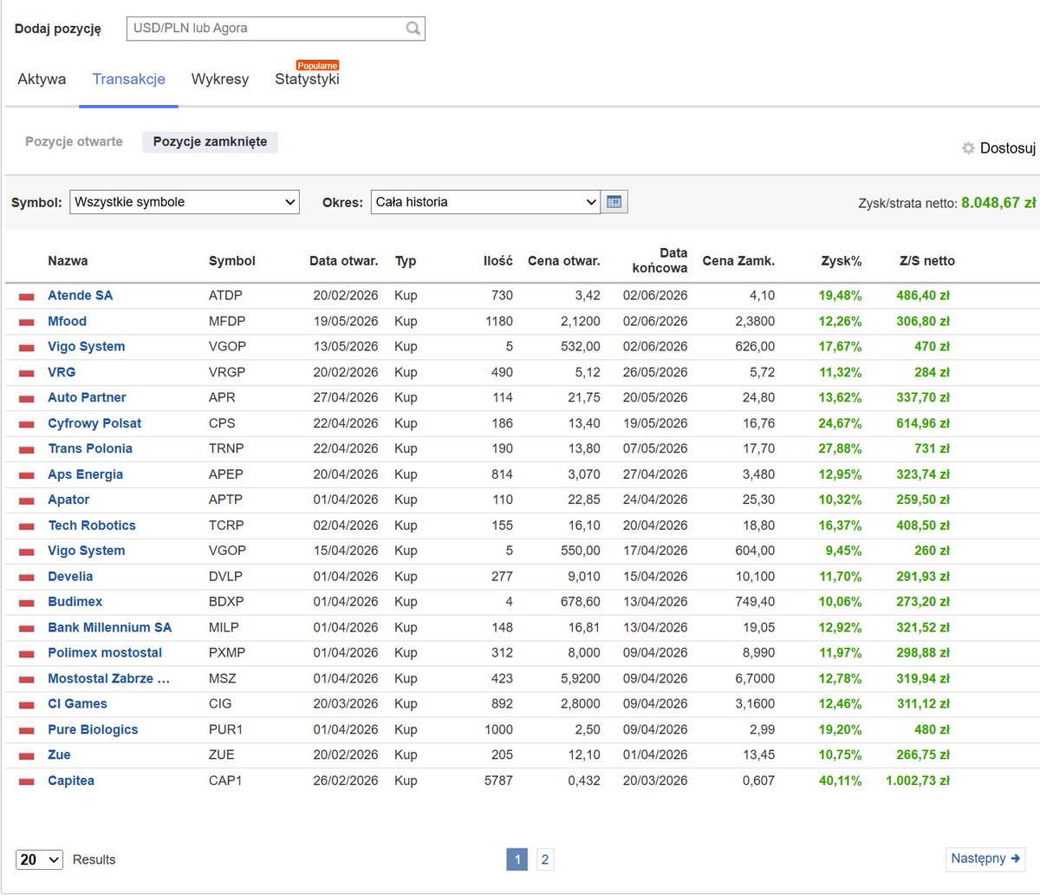The width and height of the screenshot is (1040, 895).
Task: Switch to the Aktywa tab
Action: coord(42,79)
